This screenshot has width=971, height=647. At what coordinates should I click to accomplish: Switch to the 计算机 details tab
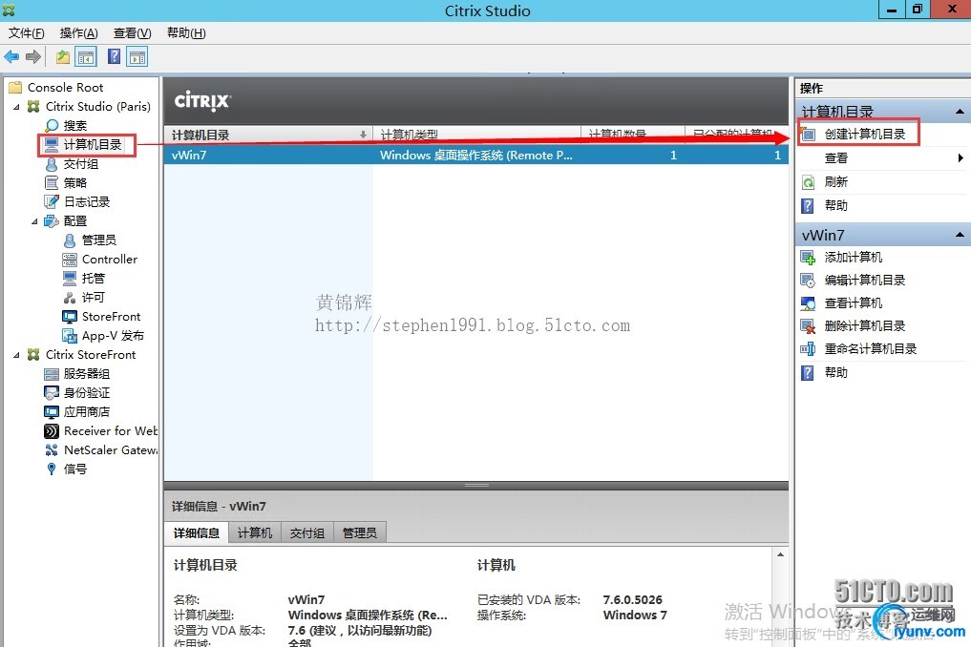click(x=255, y=533)
